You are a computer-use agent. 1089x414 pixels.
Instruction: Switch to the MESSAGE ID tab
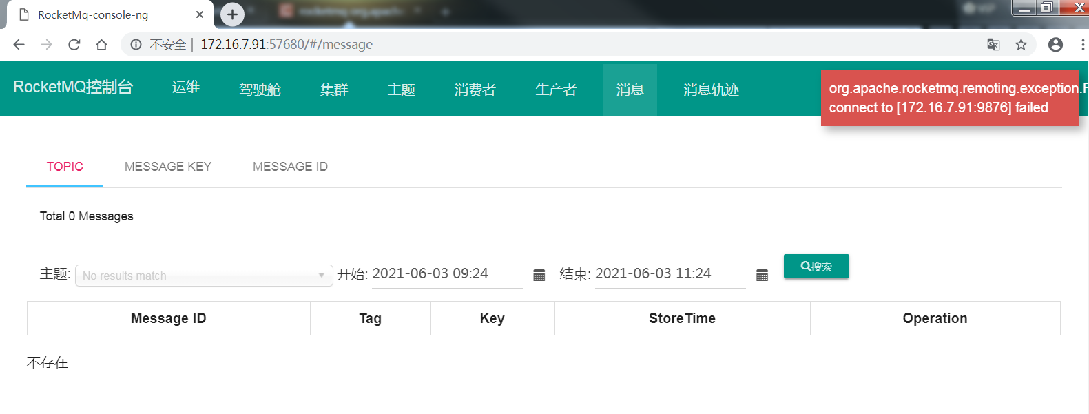(x=290, y=167)
